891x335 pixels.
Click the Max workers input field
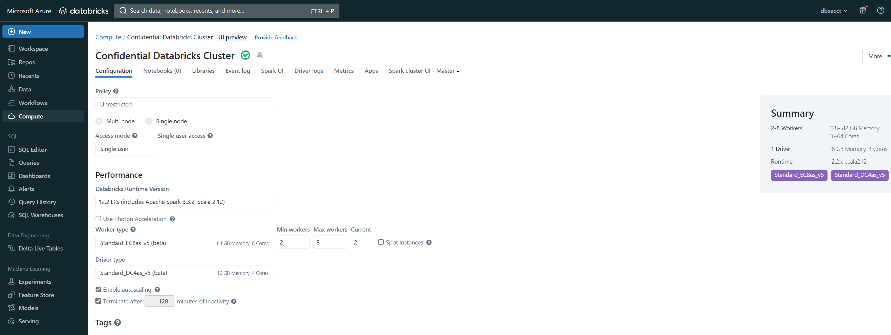[x=329, y=242]
